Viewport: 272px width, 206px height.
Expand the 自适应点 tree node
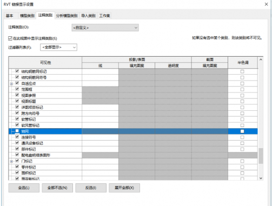tap(11, 84)
